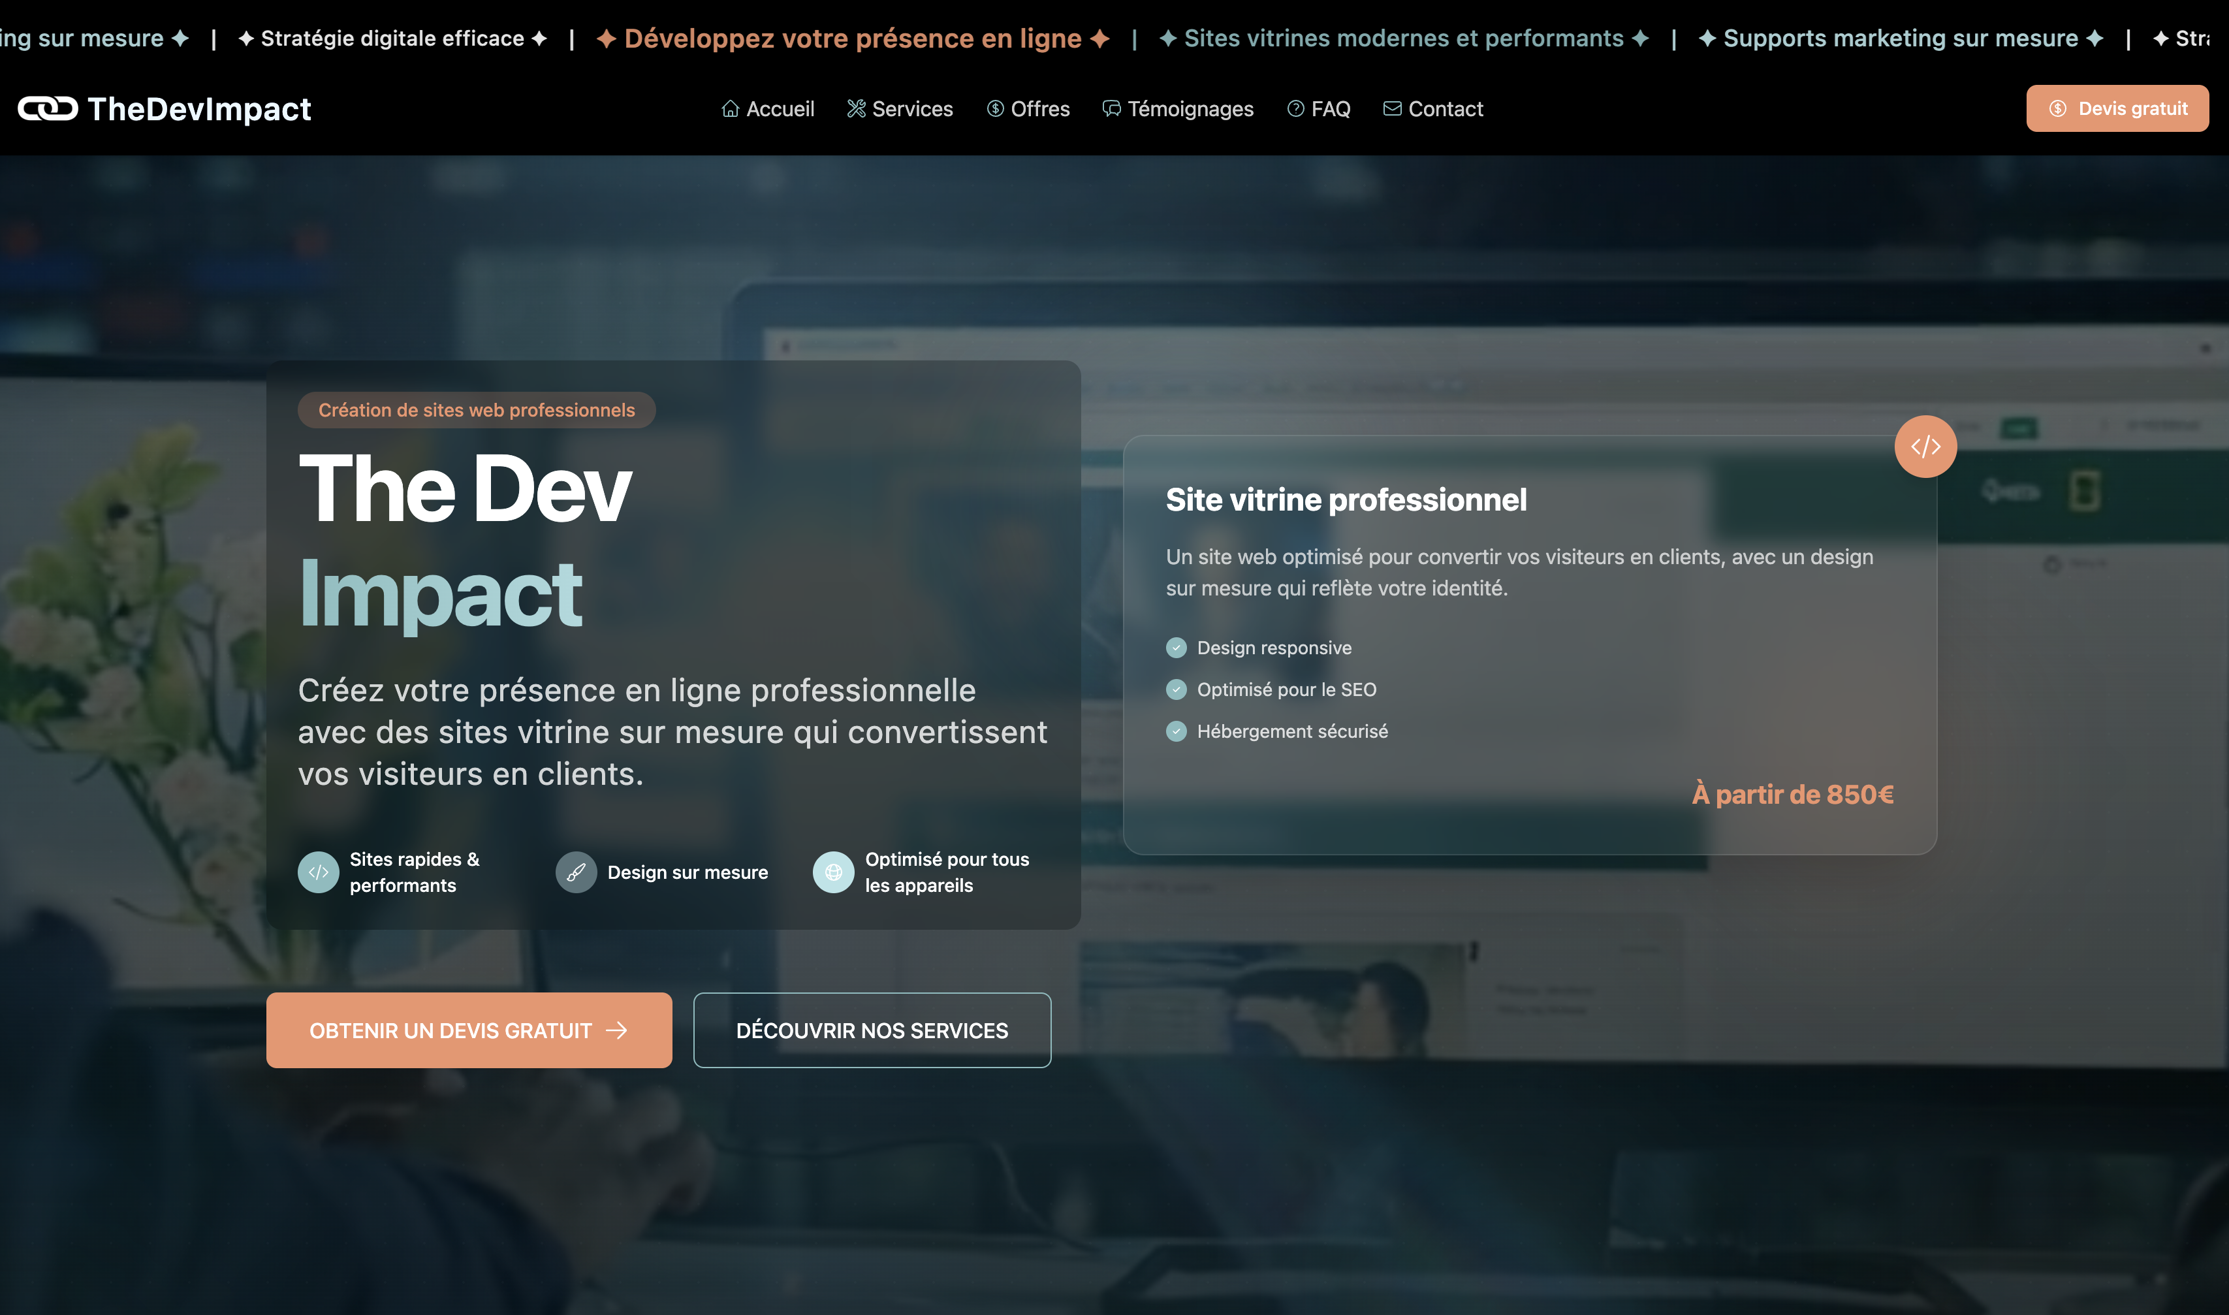Select Contact in the navbar

pyautogui.click(x=1432, y=108)
